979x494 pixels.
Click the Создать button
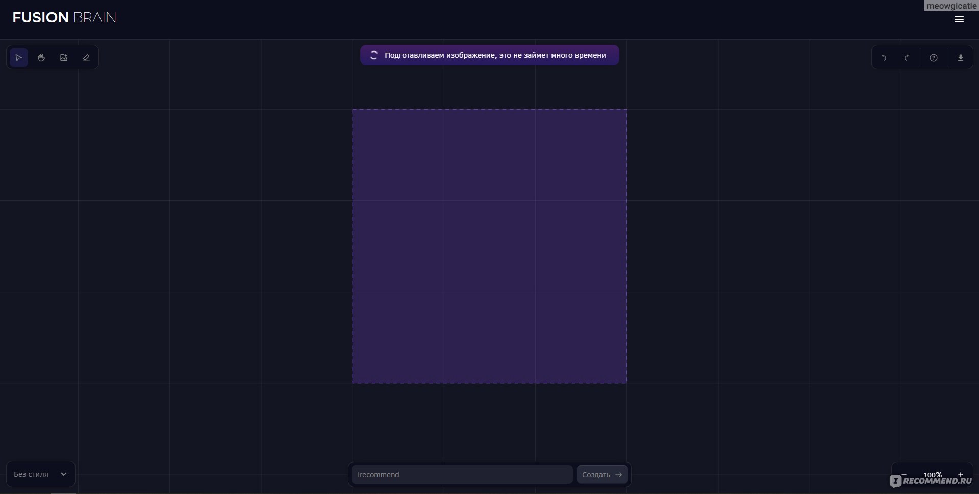click(x=602, y=475)
